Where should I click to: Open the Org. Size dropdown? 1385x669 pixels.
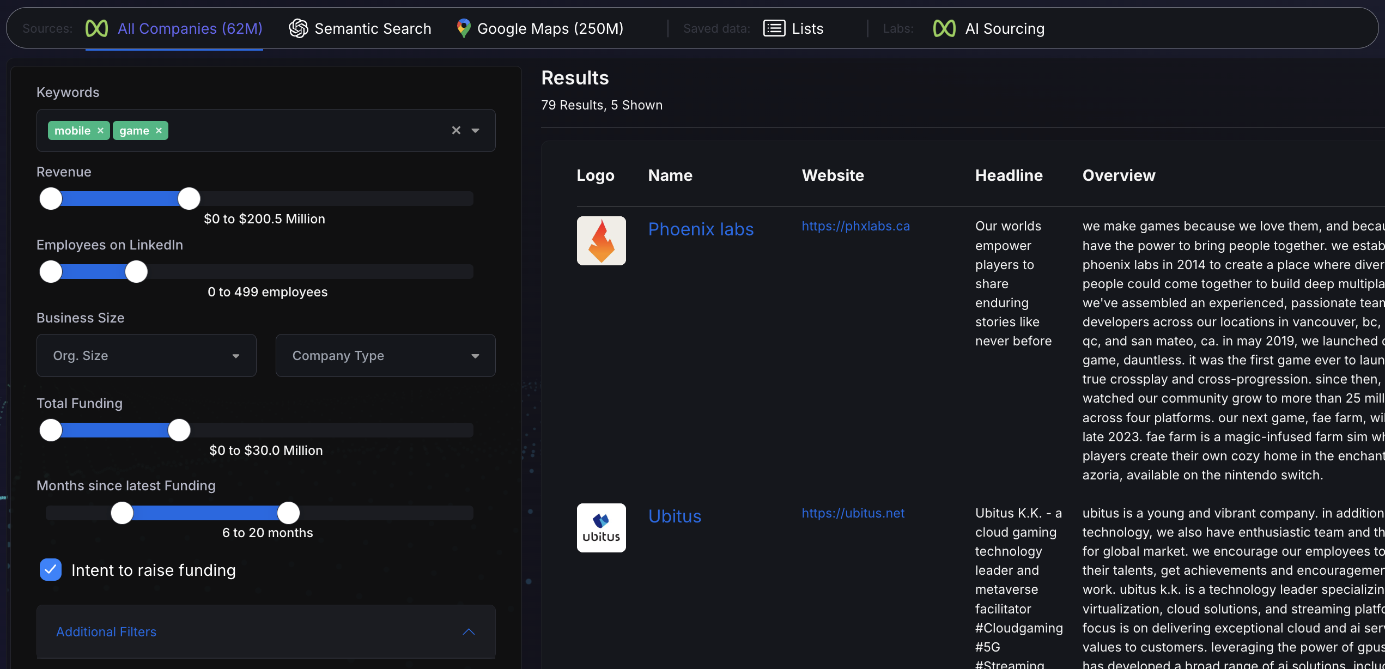pos(147,356)
